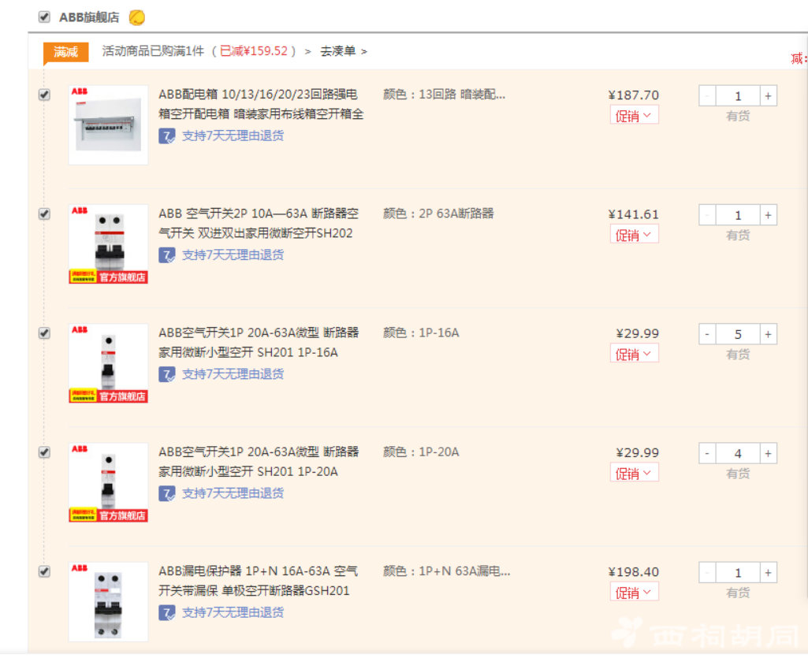Viewport: 808px width, 658px height.
Task: Open 促销 dropdown under ¥198.40 price
Action: click(x=635, y=592)
